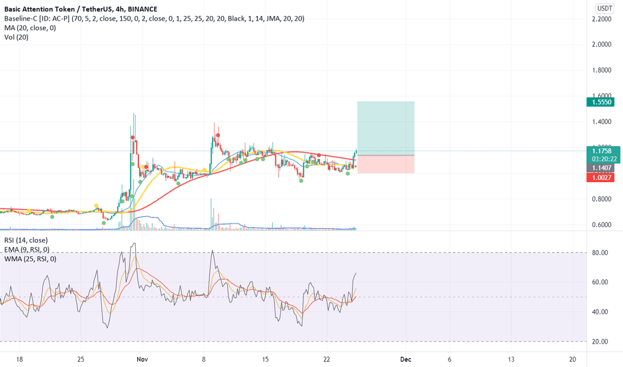623x367 pixels.
Task: Click the 18 date label on time axis
Action: point(19,360)
